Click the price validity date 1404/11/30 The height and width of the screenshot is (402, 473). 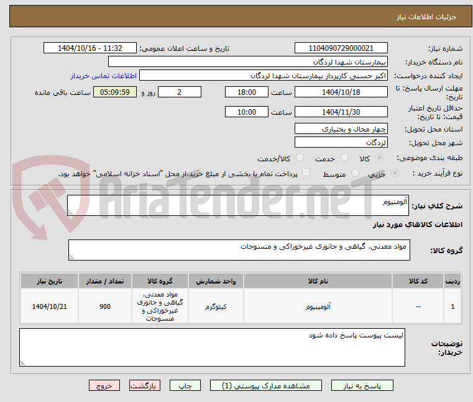click(341, 112)
